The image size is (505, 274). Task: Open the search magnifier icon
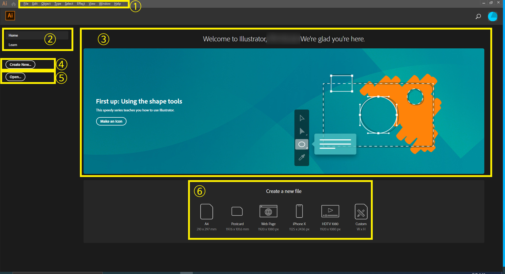point(478,16)
